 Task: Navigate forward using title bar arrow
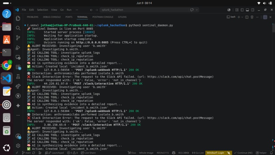(x=97, y=10)
